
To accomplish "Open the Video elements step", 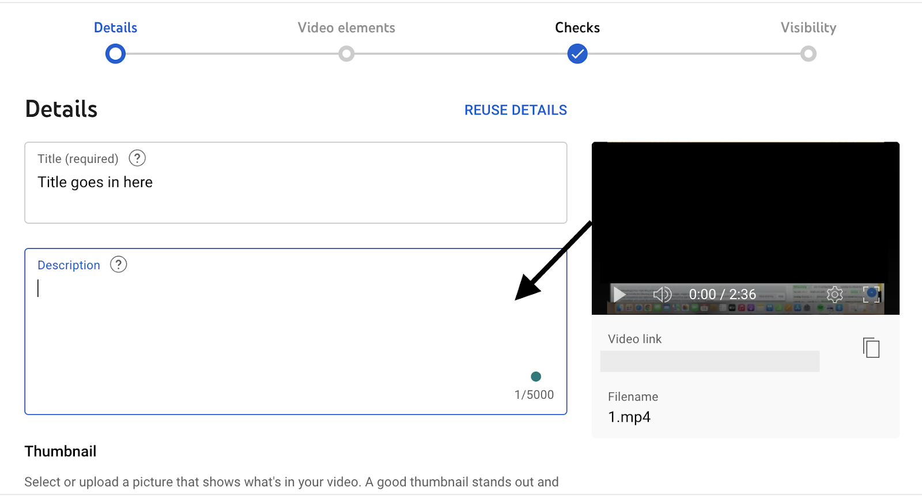I will [x=346, y=28].
